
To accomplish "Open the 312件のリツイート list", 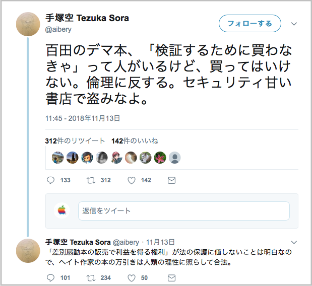I will 75,141.
